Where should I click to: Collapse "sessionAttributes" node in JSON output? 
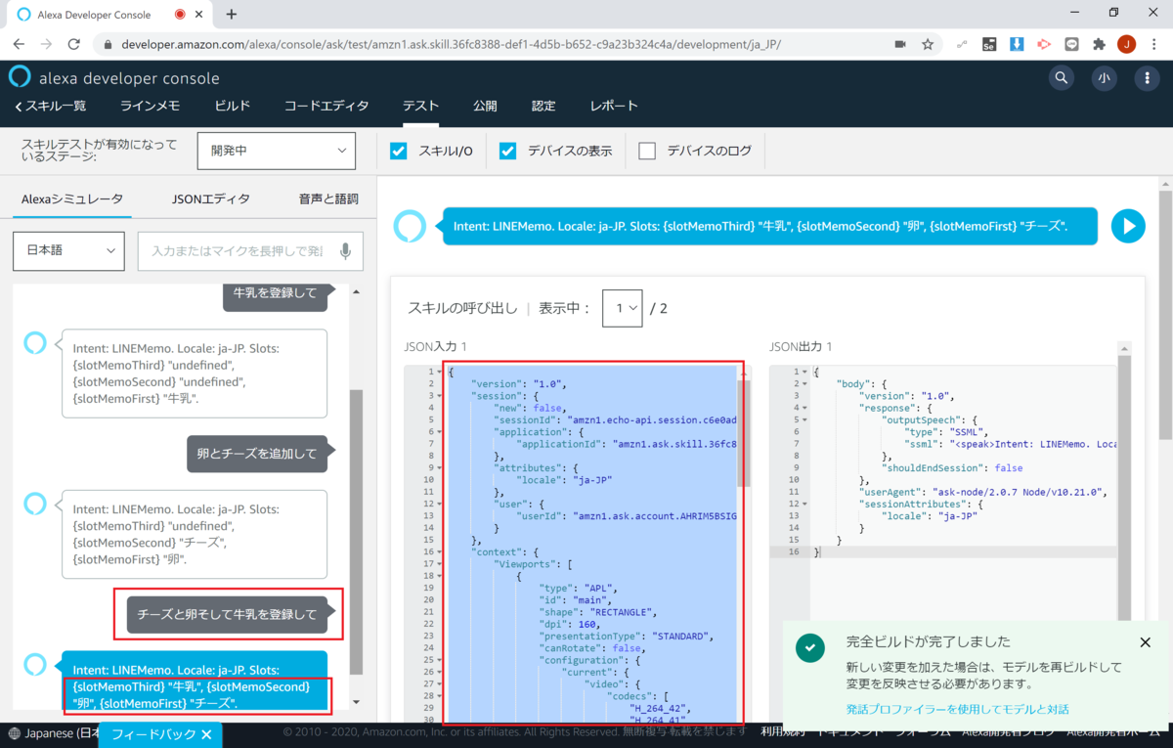tap(805, 504)
